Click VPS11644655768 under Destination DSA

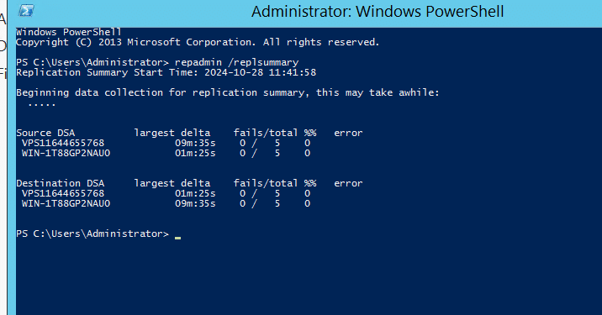[63, 193]
